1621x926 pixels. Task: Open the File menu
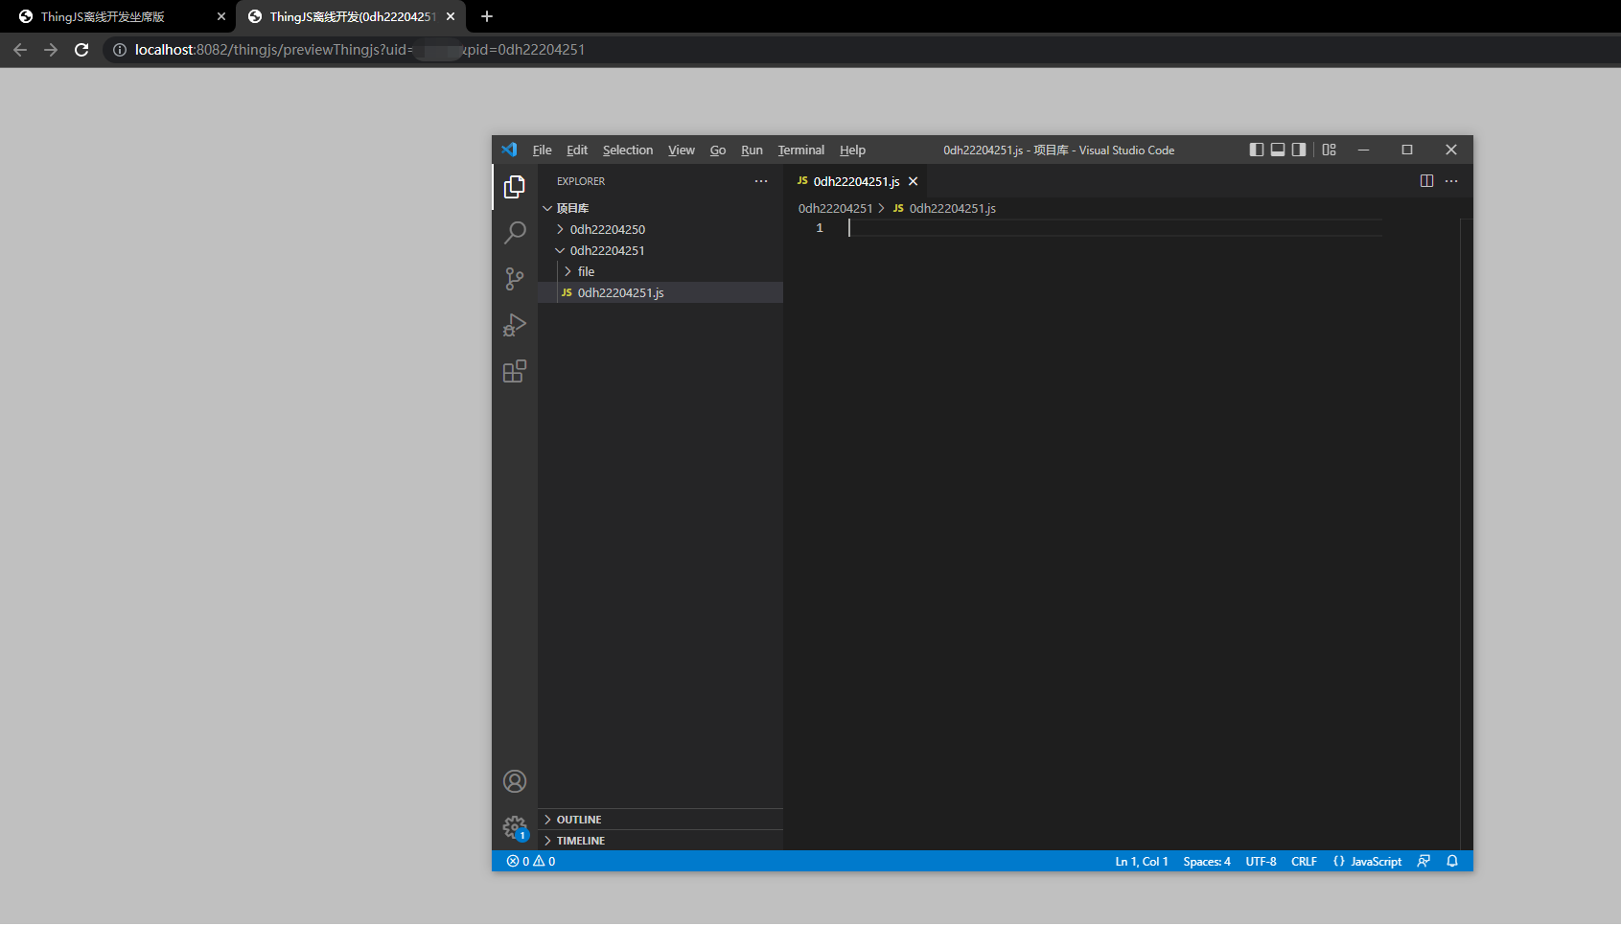tap(542, 150)
